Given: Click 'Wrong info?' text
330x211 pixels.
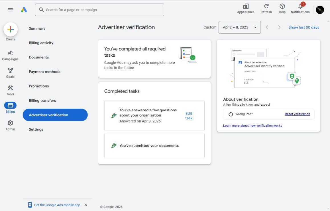Looking at the screenshot, I should (x=244, y=114).
